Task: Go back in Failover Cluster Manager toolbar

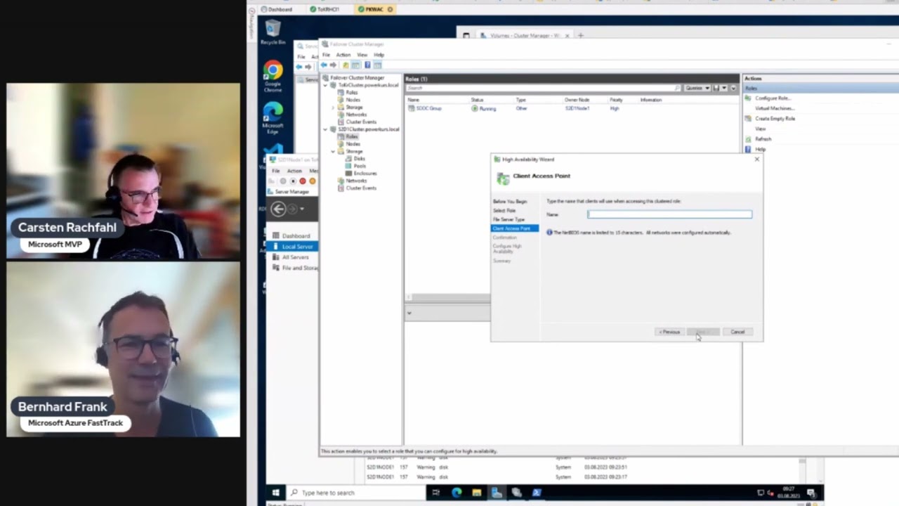Action: point(324,65)
